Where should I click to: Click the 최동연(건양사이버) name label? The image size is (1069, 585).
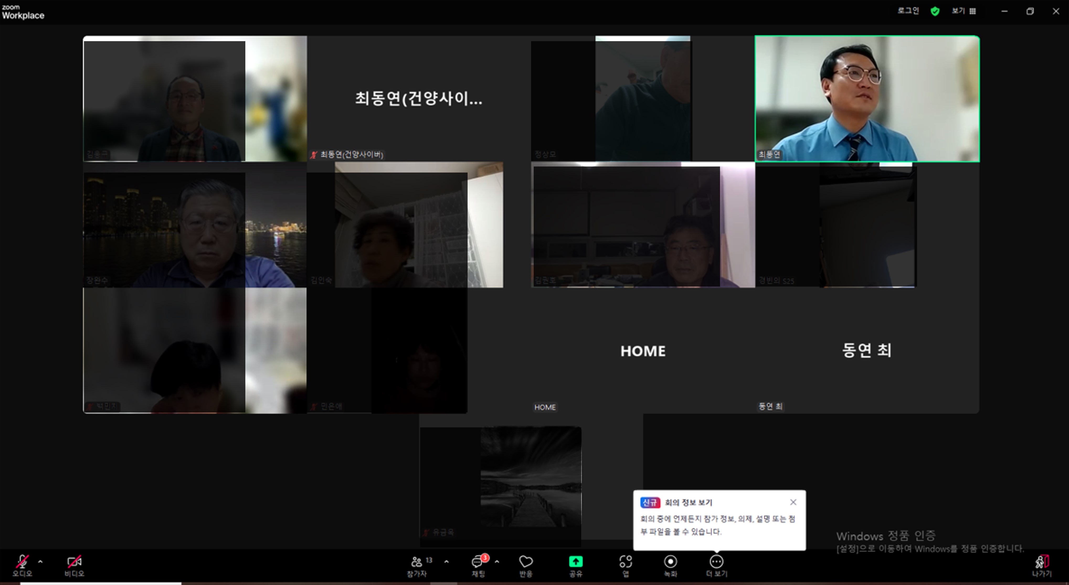coord(352,155)
